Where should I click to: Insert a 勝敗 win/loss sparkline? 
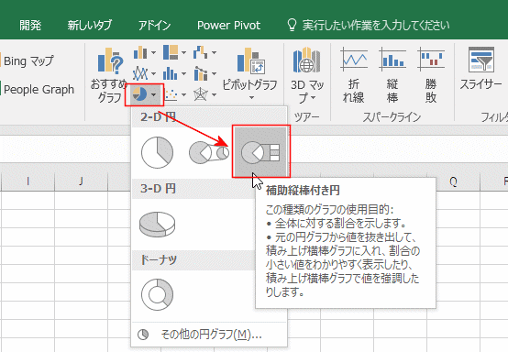431,75
